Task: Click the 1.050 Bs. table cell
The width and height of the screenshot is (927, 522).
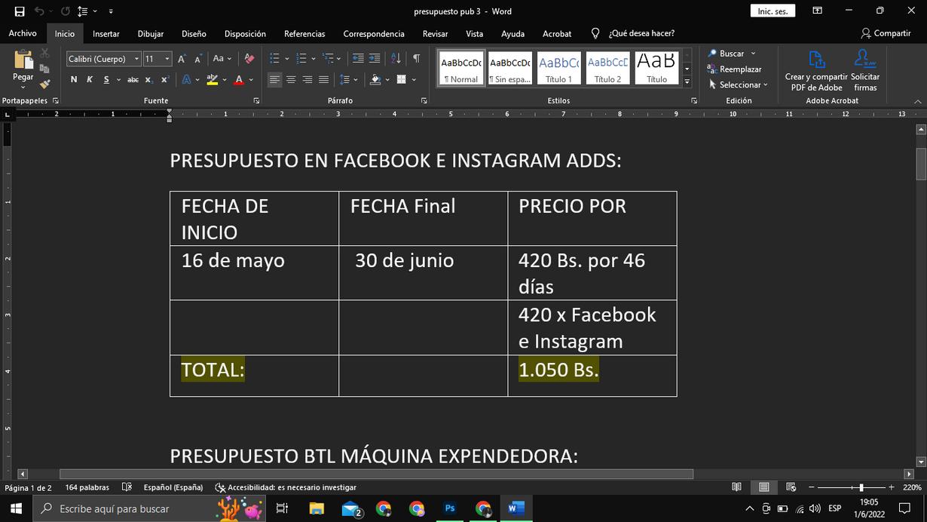Action: point(592,375)
